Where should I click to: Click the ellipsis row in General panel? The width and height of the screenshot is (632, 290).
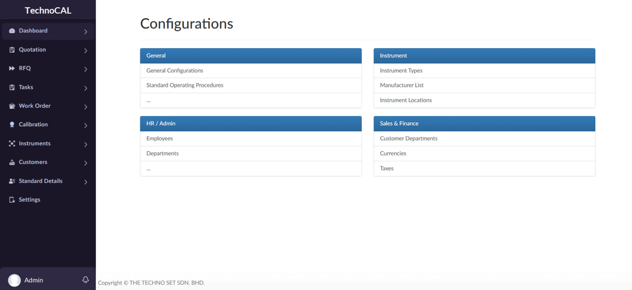pyautogui.click(x=251, y=100)
